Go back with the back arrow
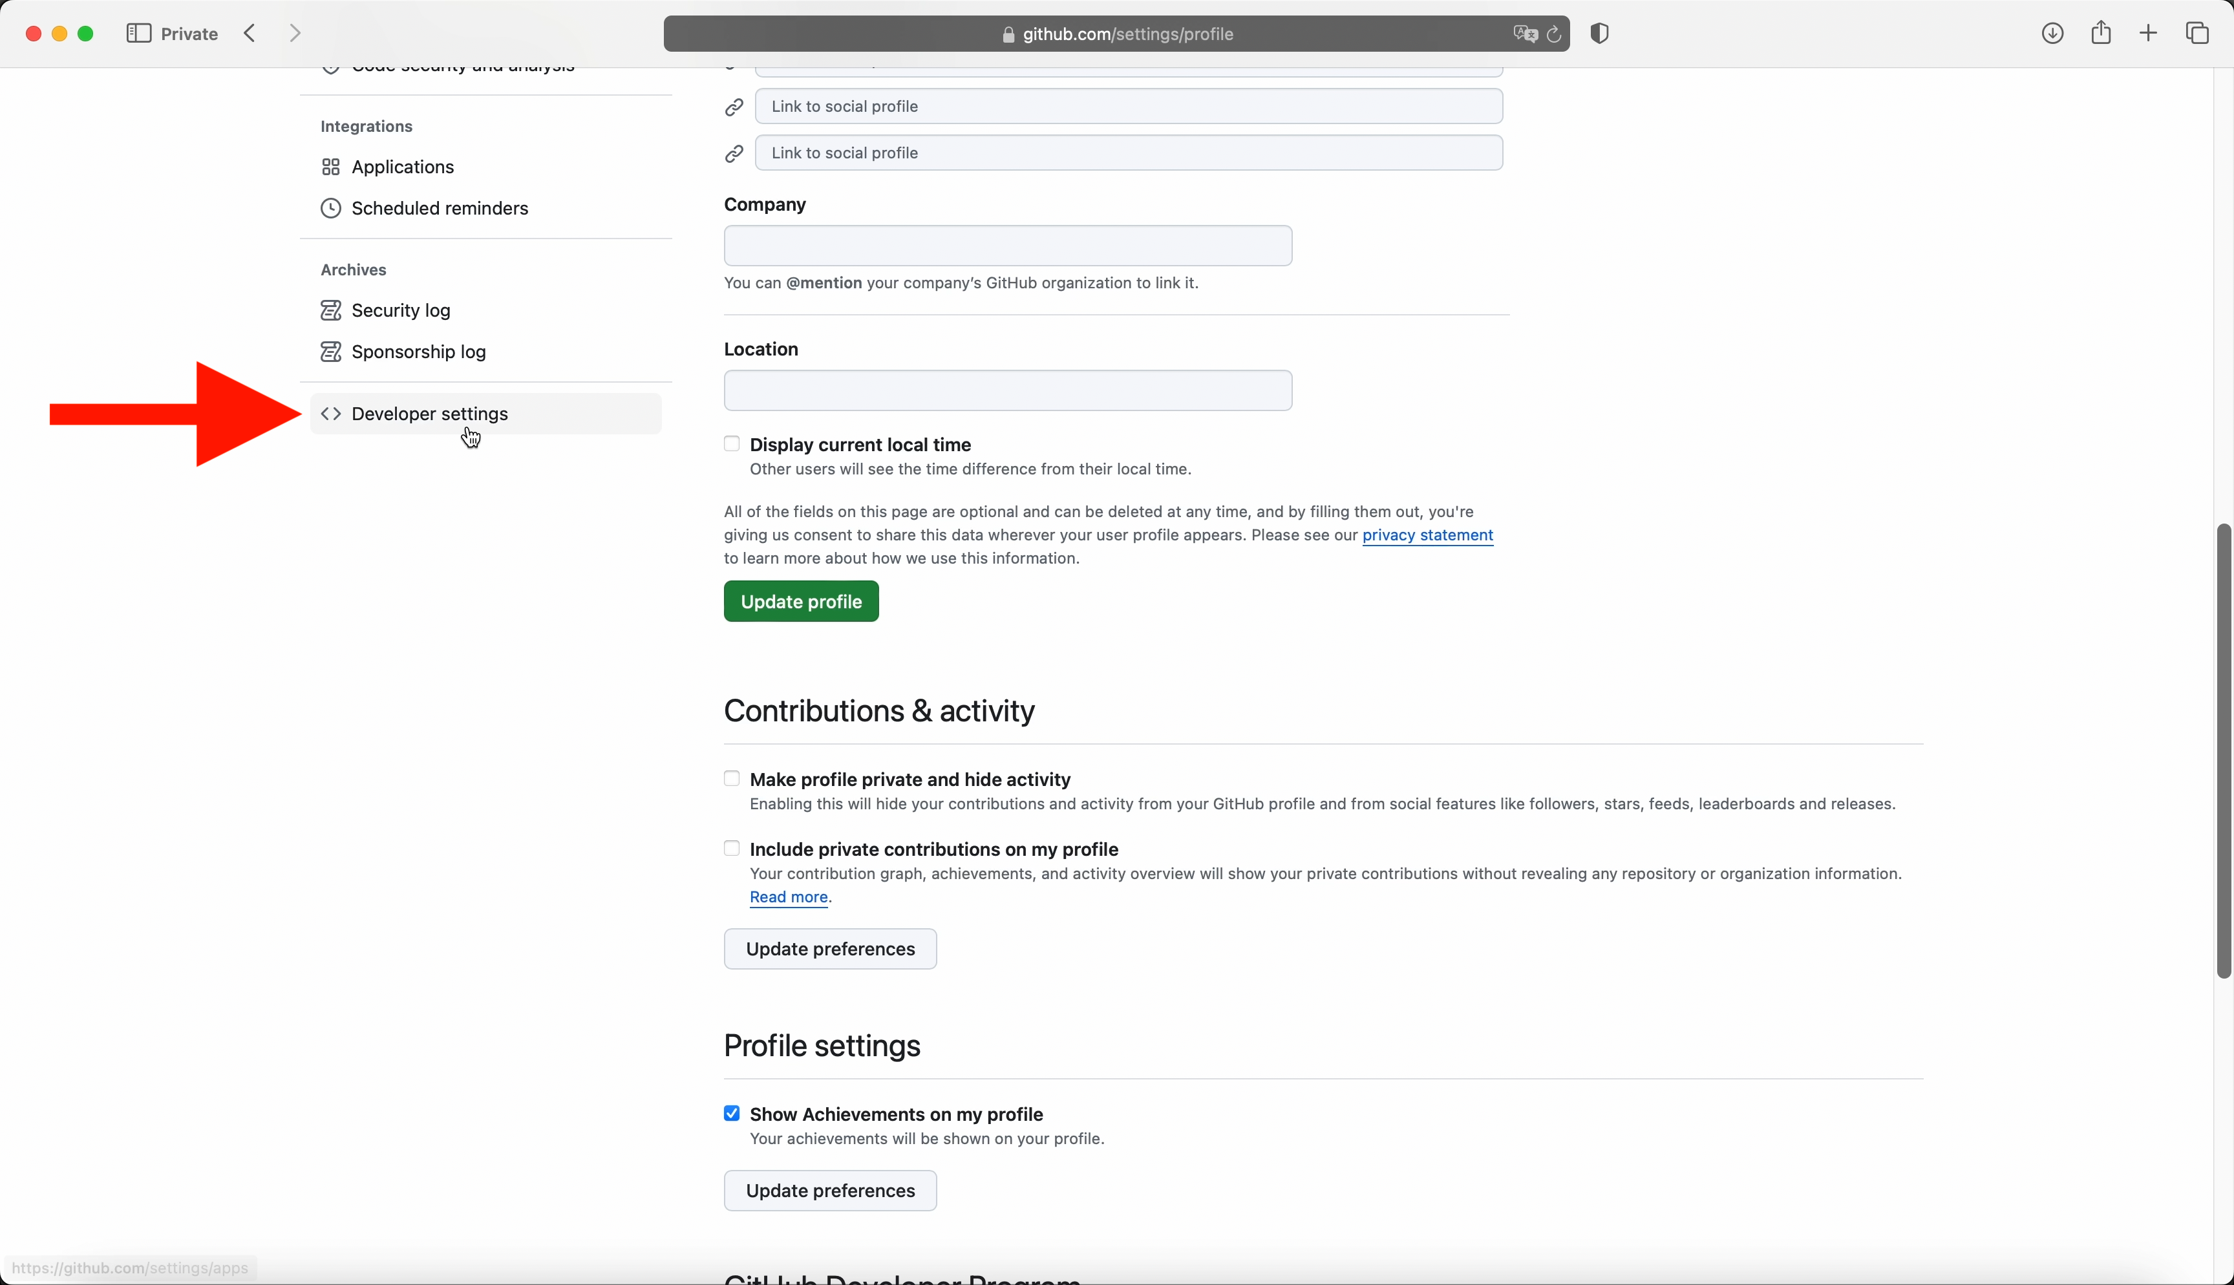 (x=251, y=34)
